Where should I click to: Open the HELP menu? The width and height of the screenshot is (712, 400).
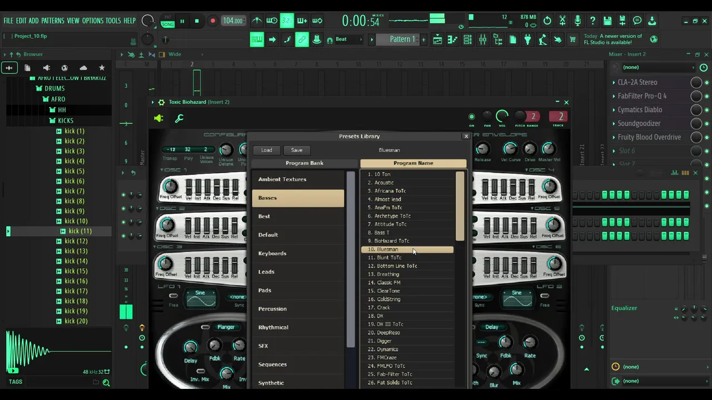130,21
